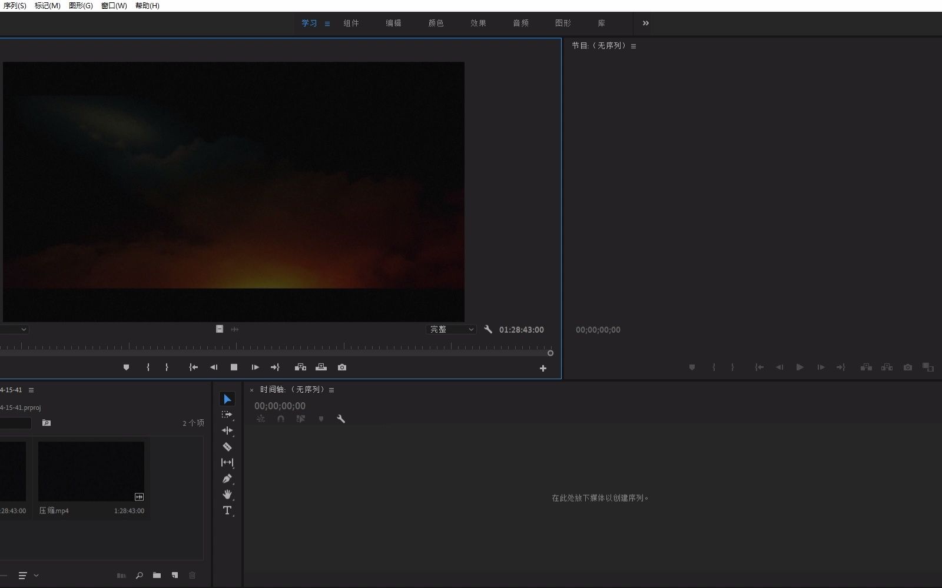
Task: Click Drag Video Only filmstrip icon
Action: (x=220, y=329)
